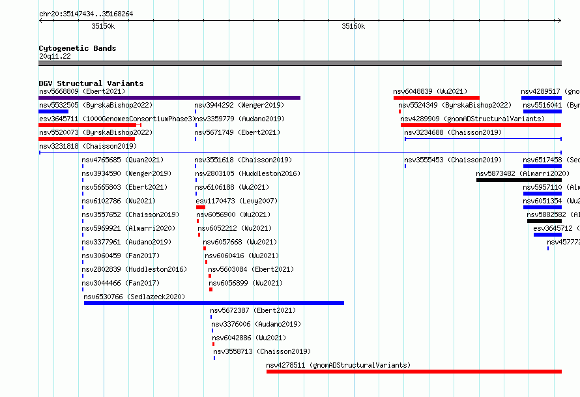This screenshot has width=580, height=397.
Task: Click the 35150k ruler position marker
Action: (103, 26)
